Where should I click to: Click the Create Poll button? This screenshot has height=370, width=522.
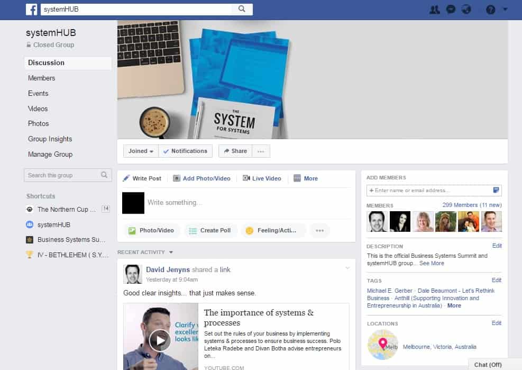coord(210,230)
